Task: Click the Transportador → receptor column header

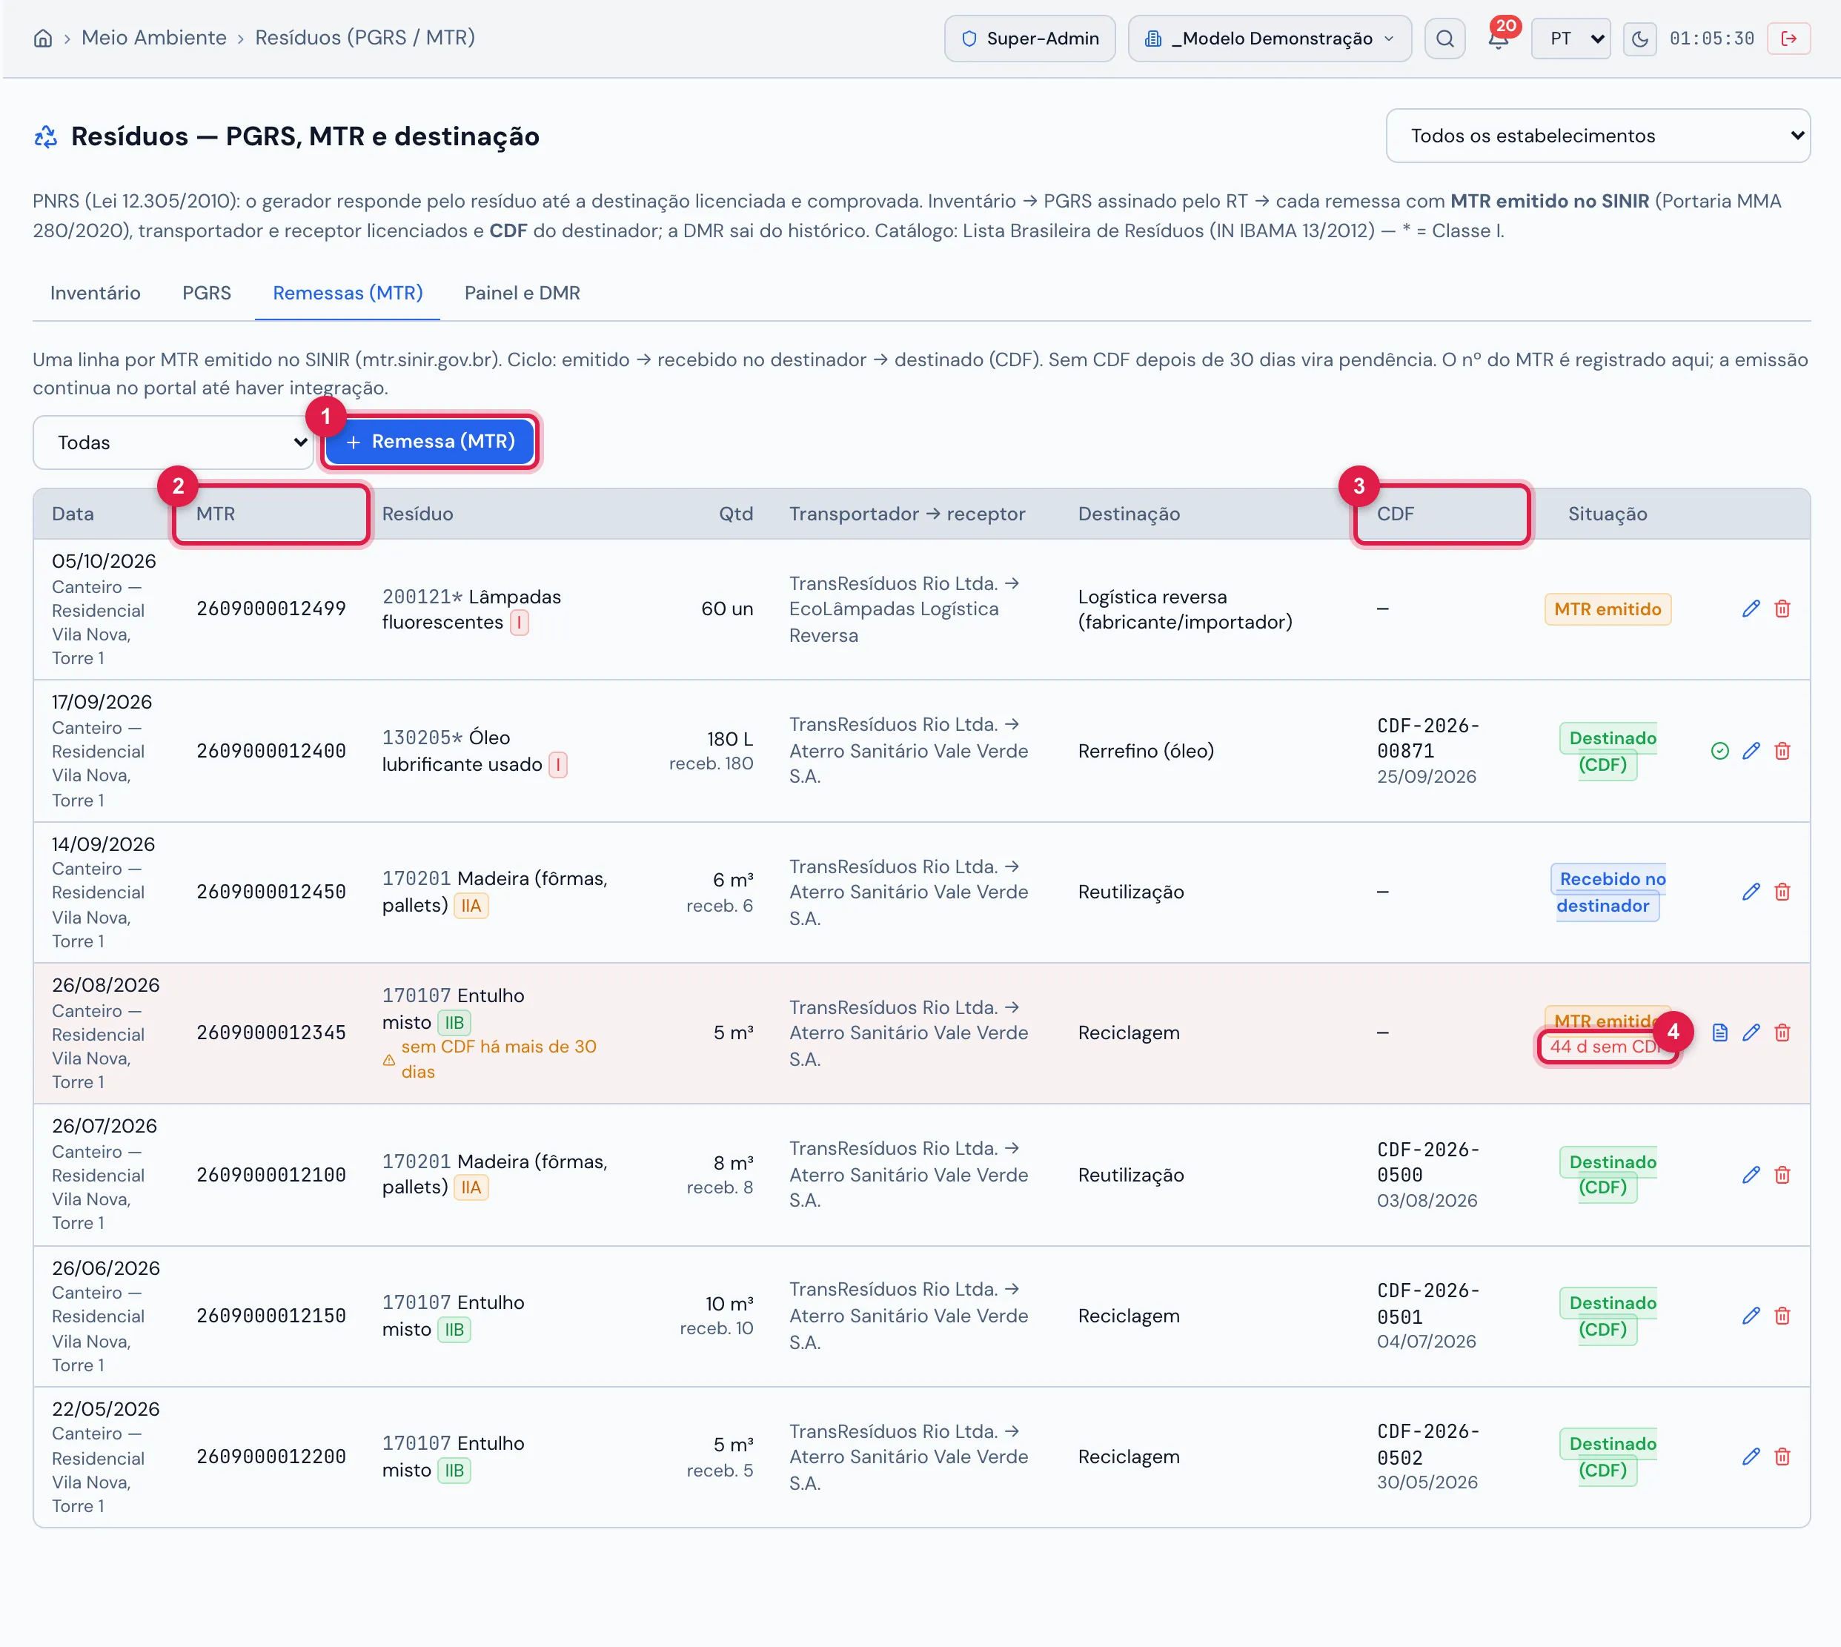Action: coord(906,514)
